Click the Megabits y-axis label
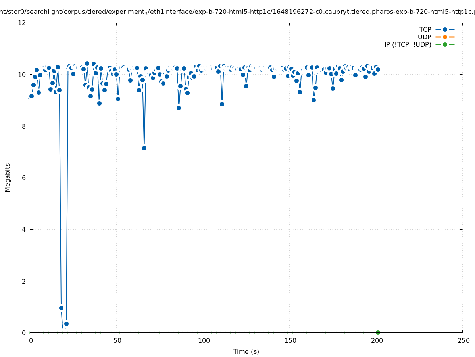Viewport: 475px width, 357px height. click(8, 177)
